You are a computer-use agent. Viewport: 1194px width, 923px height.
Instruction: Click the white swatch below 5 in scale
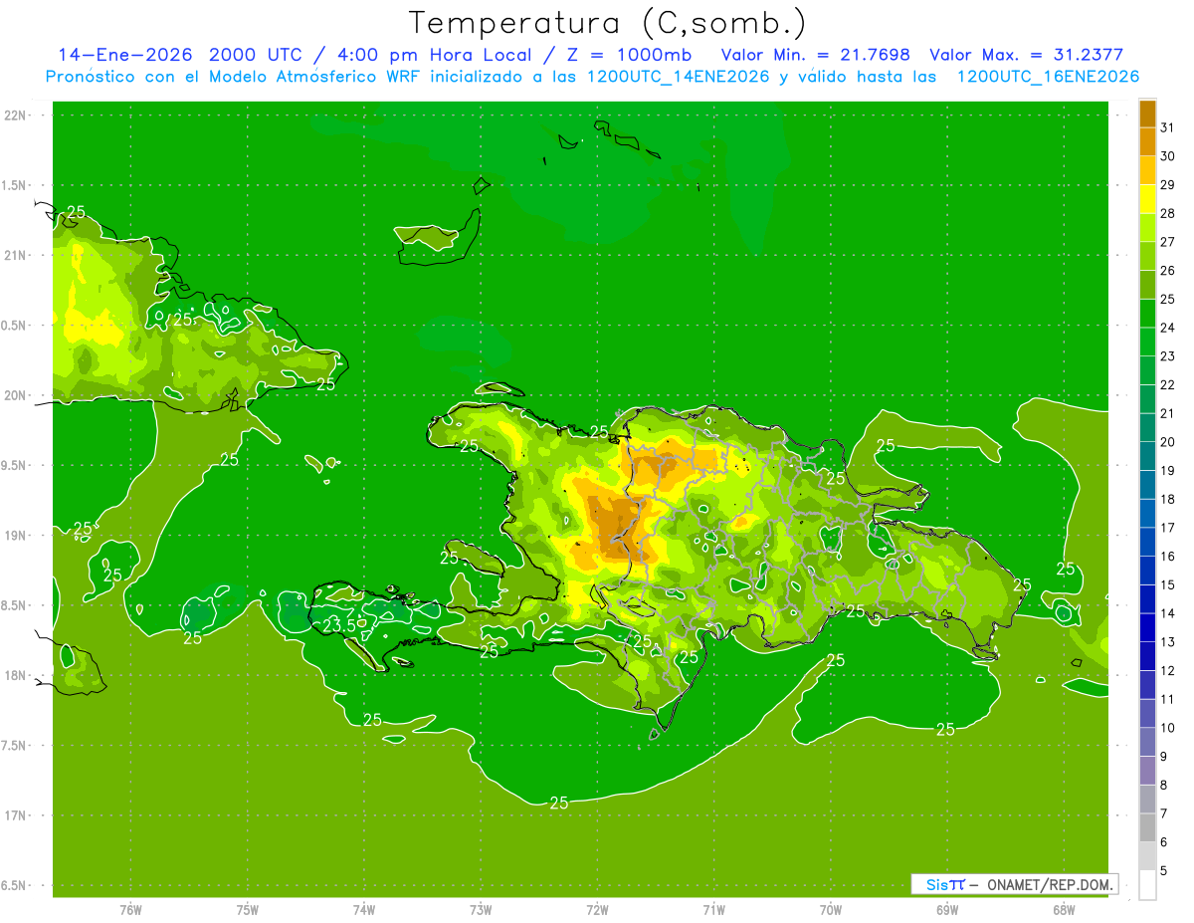pos(1147,885)
